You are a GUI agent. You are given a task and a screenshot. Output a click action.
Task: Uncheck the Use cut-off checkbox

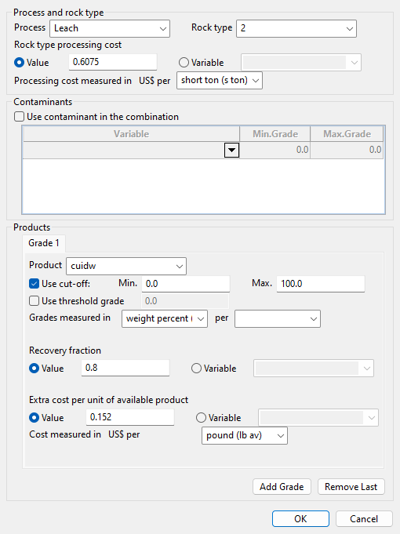34,284
